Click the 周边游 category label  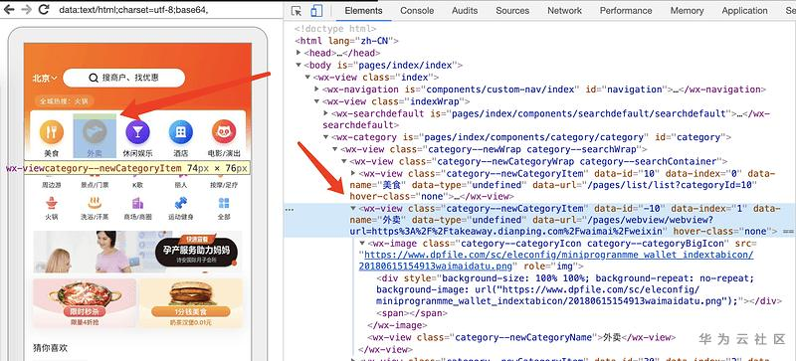tap(52, 185)
